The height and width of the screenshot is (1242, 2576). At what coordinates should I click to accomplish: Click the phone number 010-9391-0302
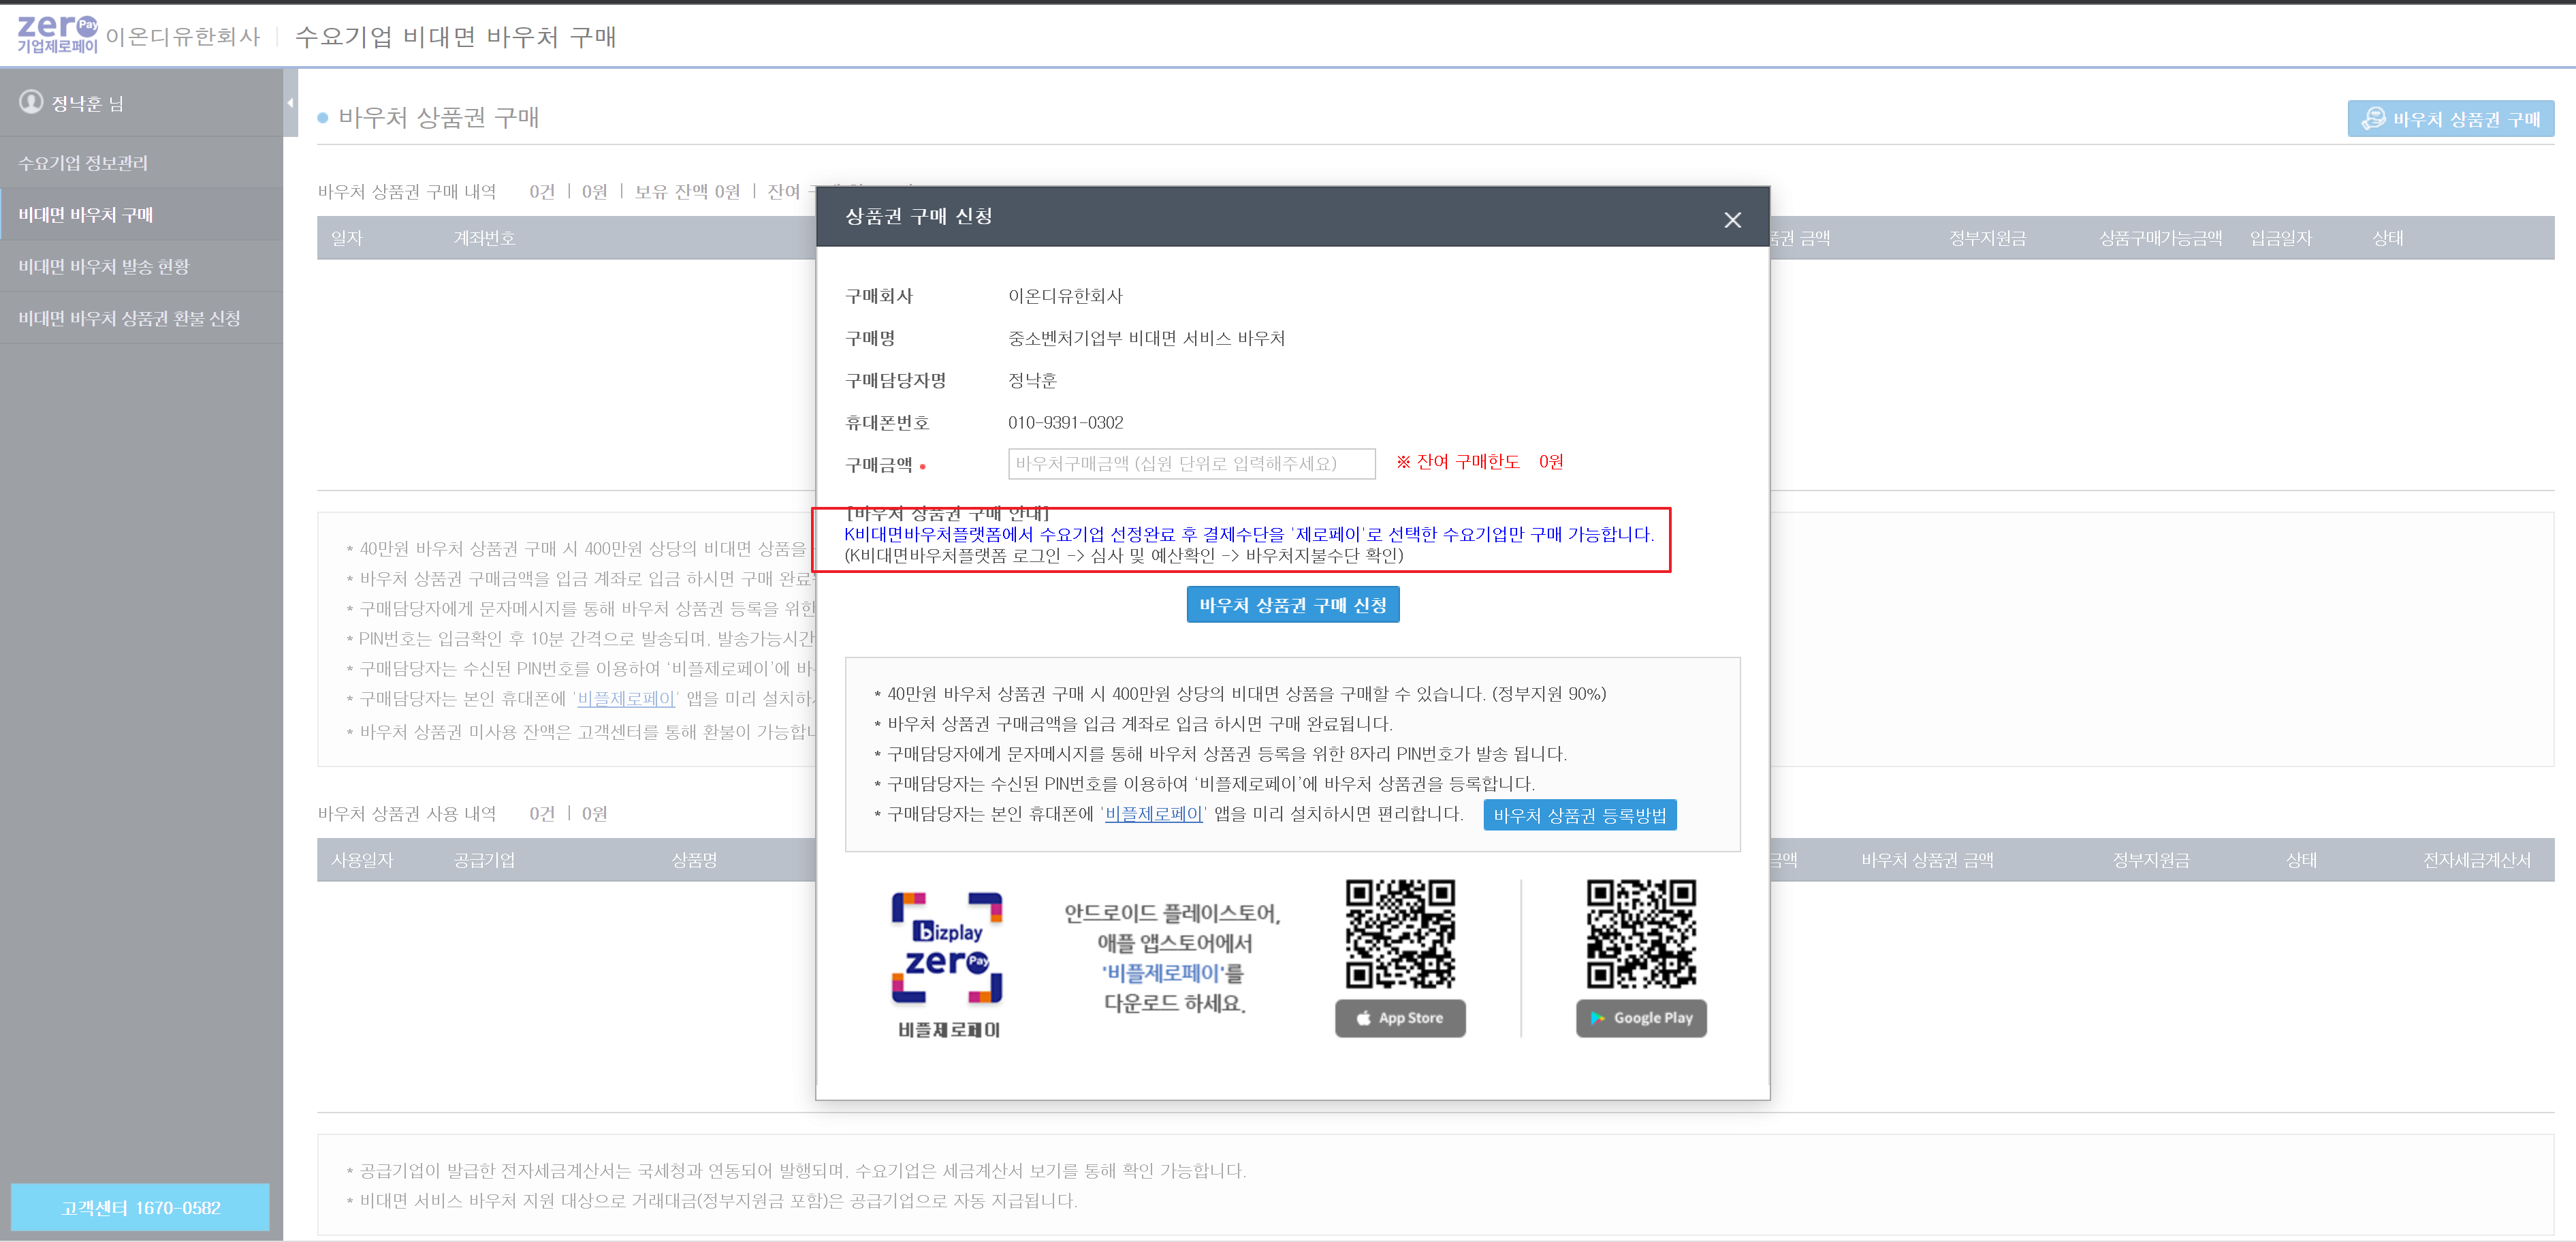point(1065,422)
